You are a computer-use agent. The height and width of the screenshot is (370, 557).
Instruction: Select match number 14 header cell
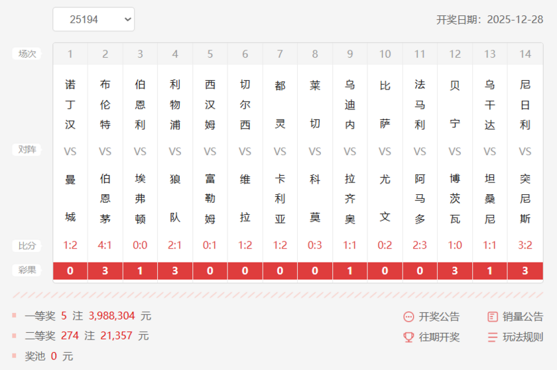click(525, 54)
